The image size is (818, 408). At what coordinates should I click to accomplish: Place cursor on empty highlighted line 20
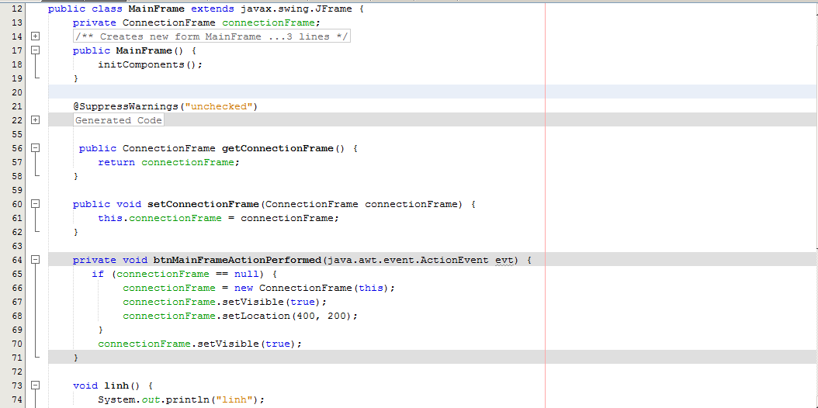[x=310, y=92]
